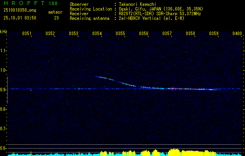The image size is (245, 156).
Task: Click the 0354 time marker
Action: coord(97,34)
